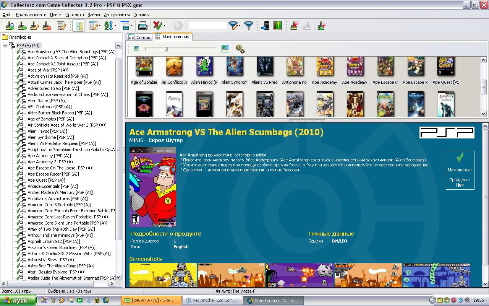The width and height of the screenshot is (489, 306).
Task: Open the first yellow robot screenshot
Action: tap(163, 275)
